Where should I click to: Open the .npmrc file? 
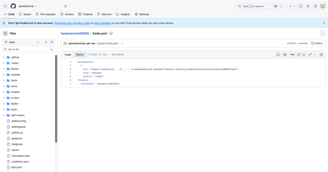point(15,150)
